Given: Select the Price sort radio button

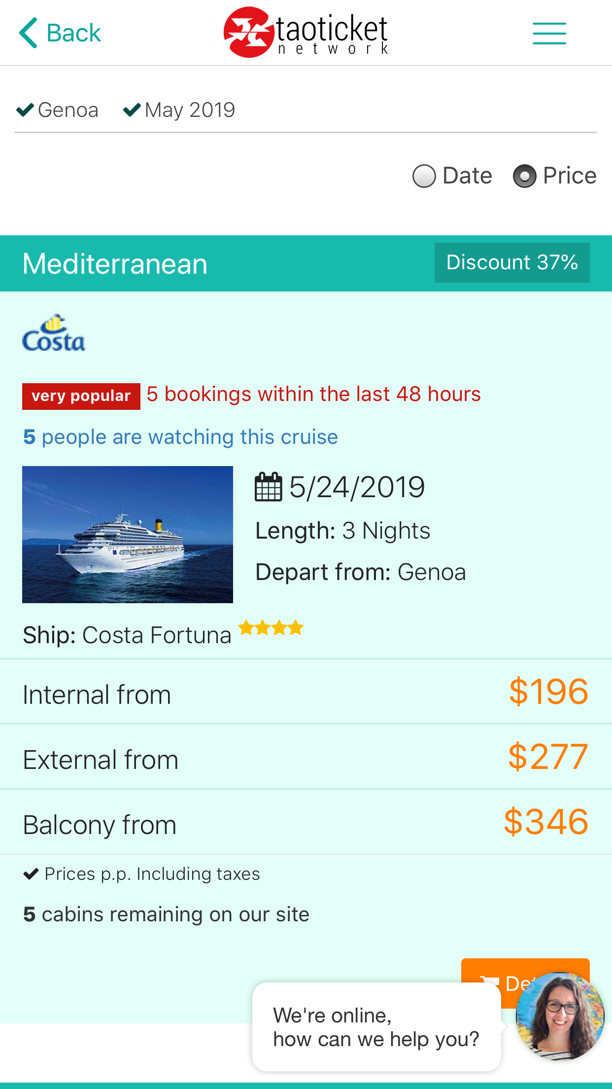Looking at the screenshot, I should coord(524,176).
